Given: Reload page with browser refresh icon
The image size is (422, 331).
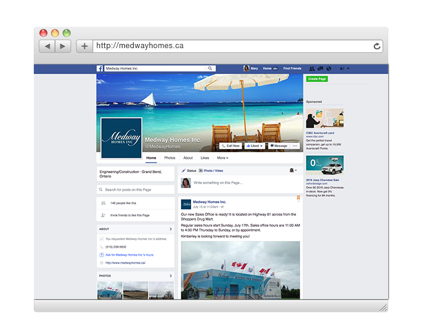Looking at the screenshot, I should click(377, 46).
